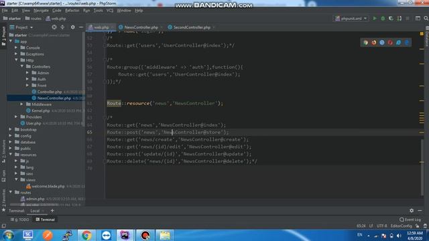Select the web.php editor tab
429x241 pixels.
(x=101, y=27)
